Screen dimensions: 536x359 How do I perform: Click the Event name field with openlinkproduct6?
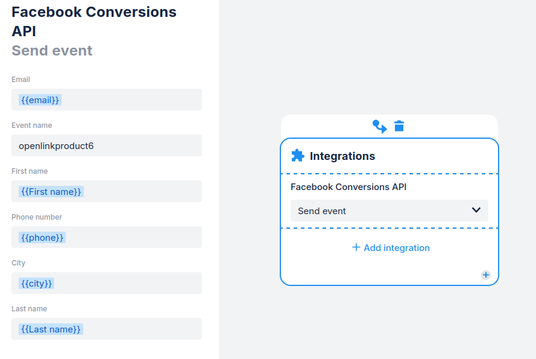[107, 145]
